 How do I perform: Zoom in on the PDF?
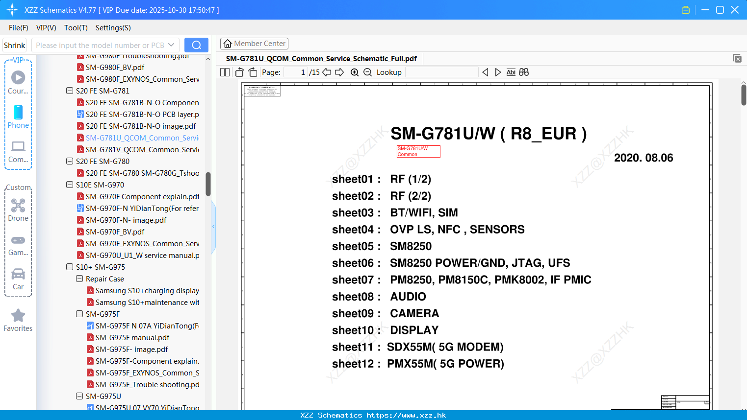(x=355, y=72)
